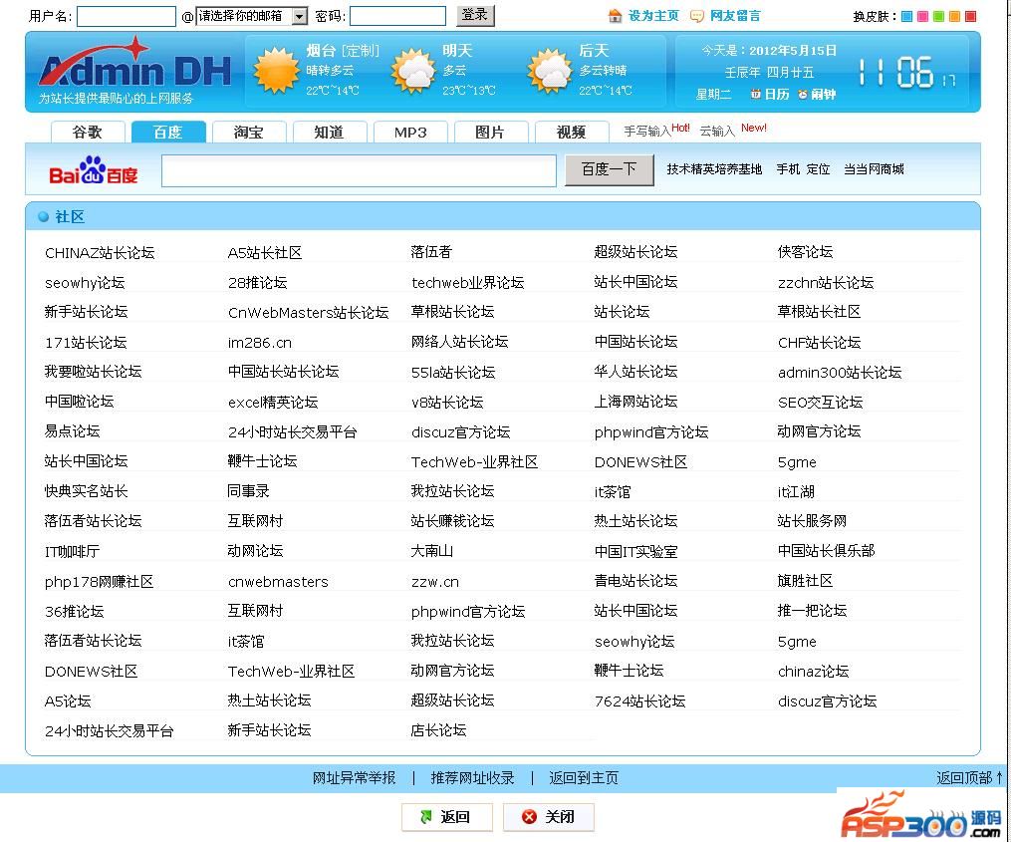Click the cloudy weather icon for 明天
The height and width of the screenshot is (842, 1011).
coord(412,71)
